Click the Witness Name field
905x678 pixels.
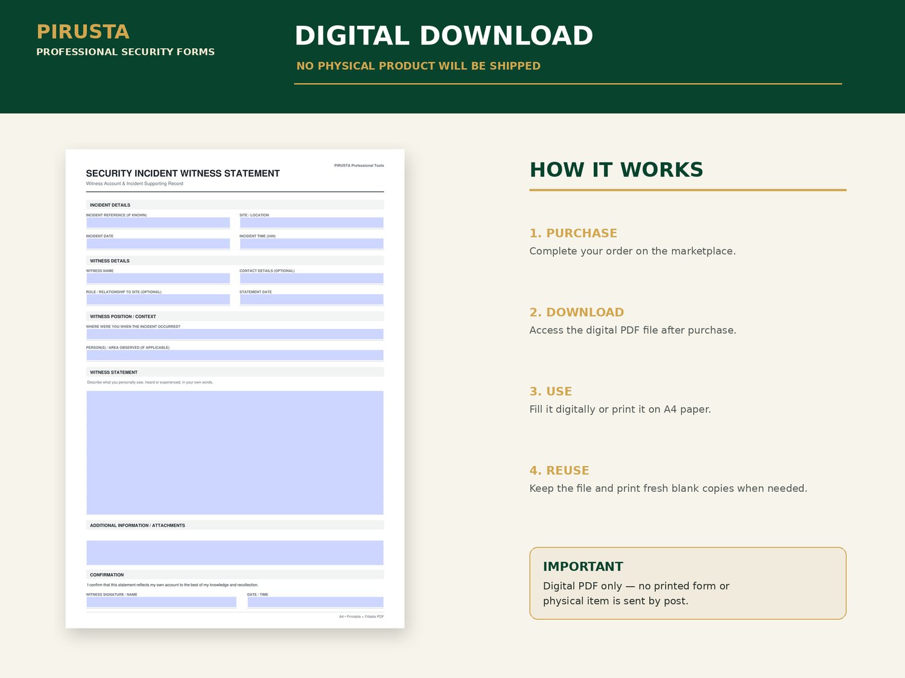pos(158,278)
